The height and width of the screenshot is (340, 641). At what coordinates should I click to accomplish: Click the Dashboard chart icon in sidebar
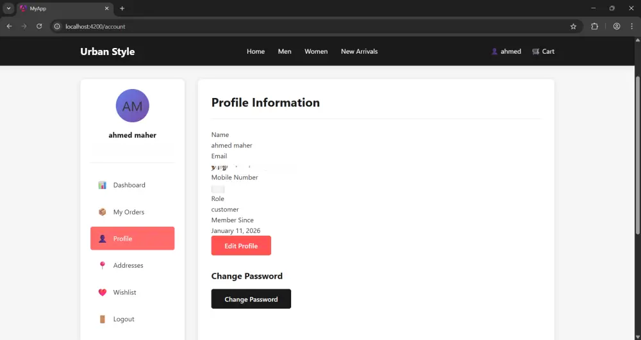pyautogui.click(x=102, y=185)
